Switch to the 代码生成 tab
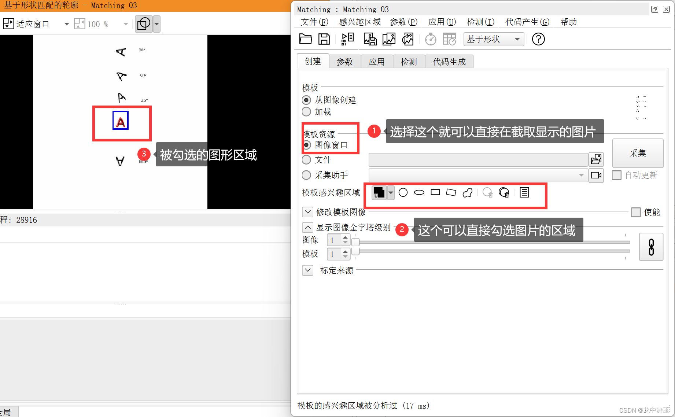The height and width of the screenshot is (417, 675). pos(449,62)
